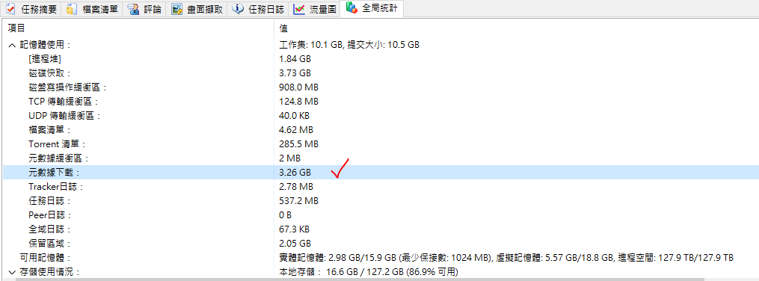
Task: Click the 2 MB value
Action: [x=290, y=158]
